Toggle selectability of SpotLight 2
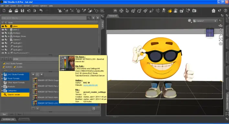229x124 pixels. tap(6, 46)
